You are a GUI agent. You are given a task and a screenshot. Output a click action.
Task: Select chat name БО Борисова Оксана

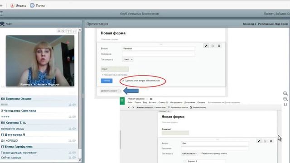tap(16, 99)
